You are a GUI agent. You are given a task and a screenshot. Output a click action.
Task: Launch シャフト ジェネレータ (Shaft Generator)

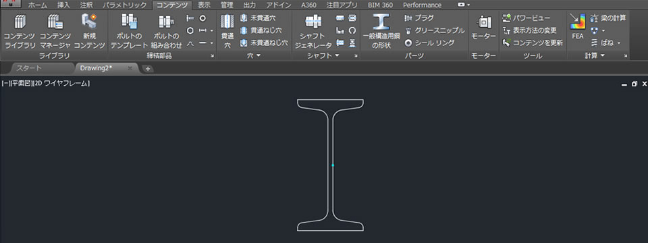tap(313, 31)
